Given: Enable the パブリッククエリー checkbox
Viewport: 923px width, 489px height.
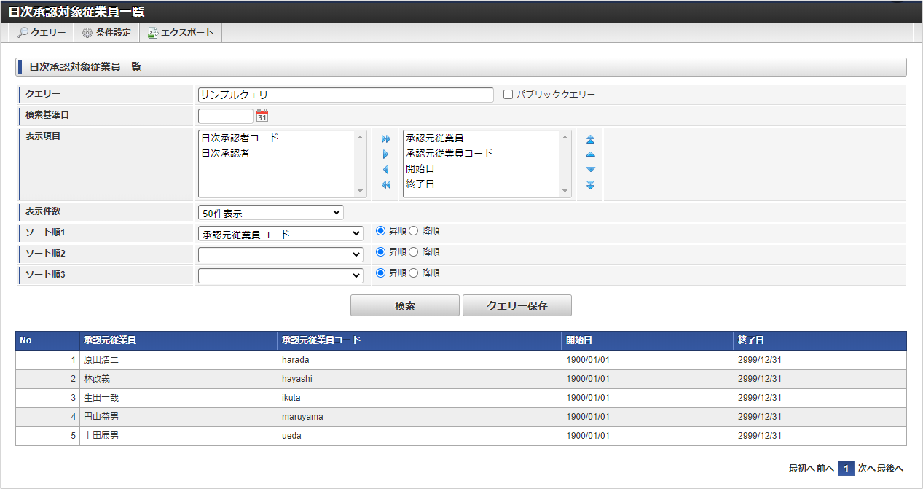Looking at the screenshot, I should (508, 95).
